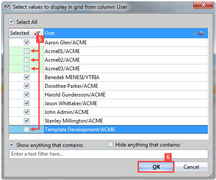Viewport: 216px width, 180px height.
Task: Uncheck the Benedek MENESI/YTRIA checkbox
Action: (26, 77)
